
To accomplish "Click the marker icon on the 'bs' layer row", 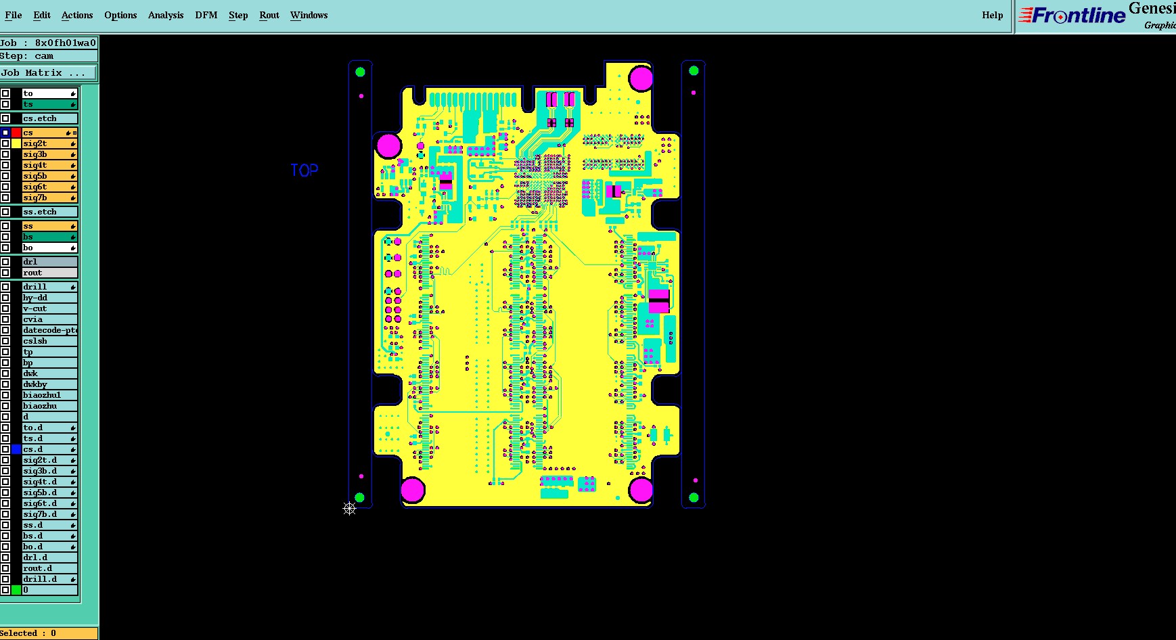I will click(73, 237).
